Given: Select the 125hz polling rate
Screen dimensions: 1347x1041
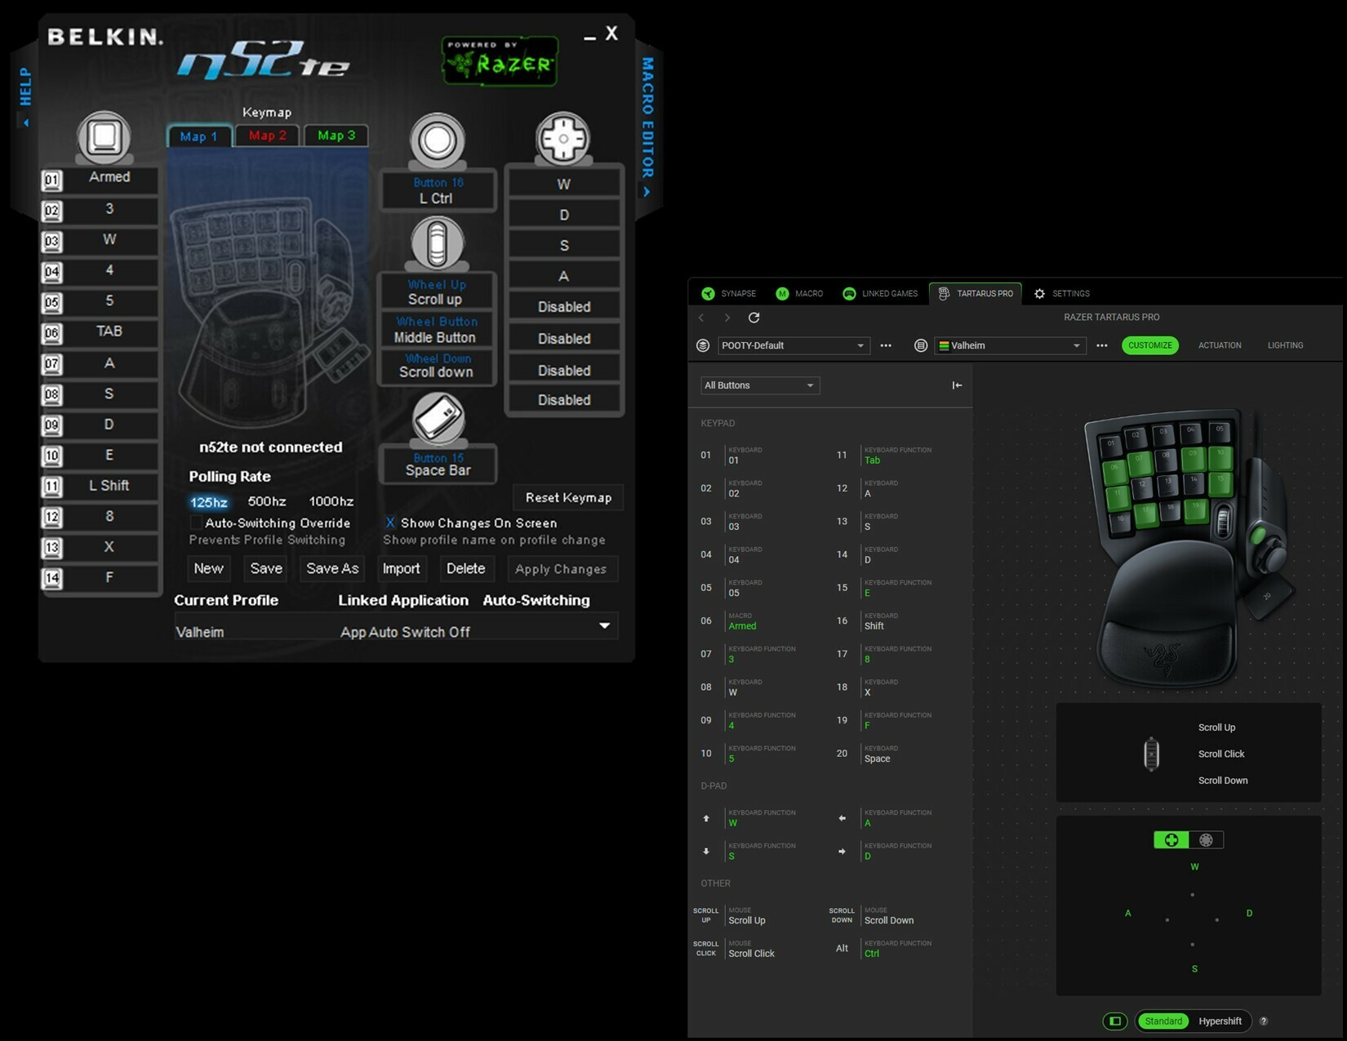Looking at the screenshot, I should pos(208,502).
